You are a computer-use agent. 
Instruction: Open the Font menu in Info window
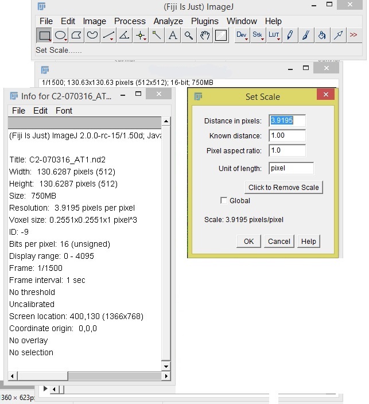coord(64,111)
